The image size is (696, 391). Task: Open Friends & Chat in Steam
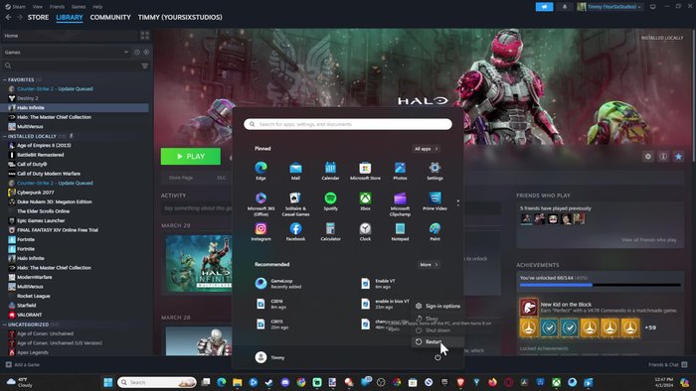coord(667,365)
